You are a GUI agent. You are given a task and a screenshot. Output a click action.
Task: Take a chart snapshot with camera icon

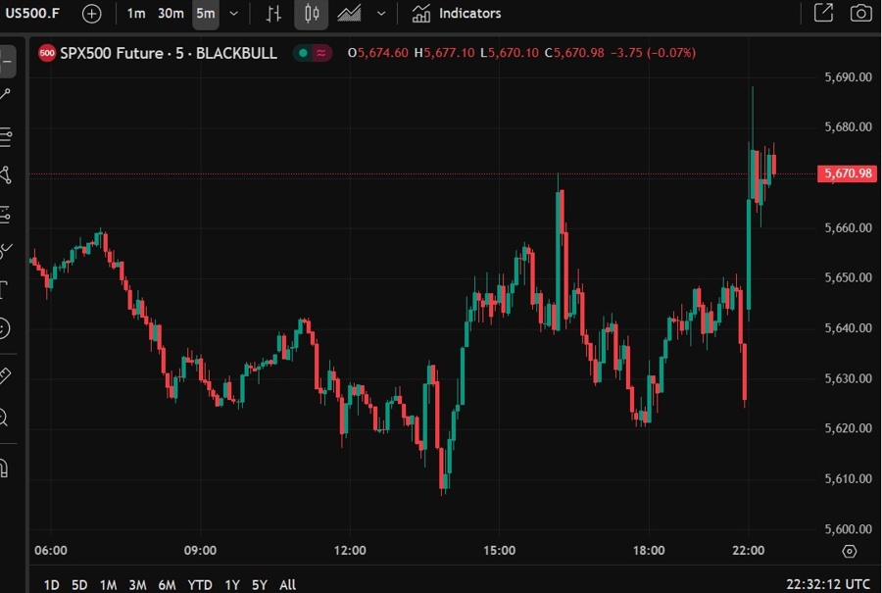(860, 14)
